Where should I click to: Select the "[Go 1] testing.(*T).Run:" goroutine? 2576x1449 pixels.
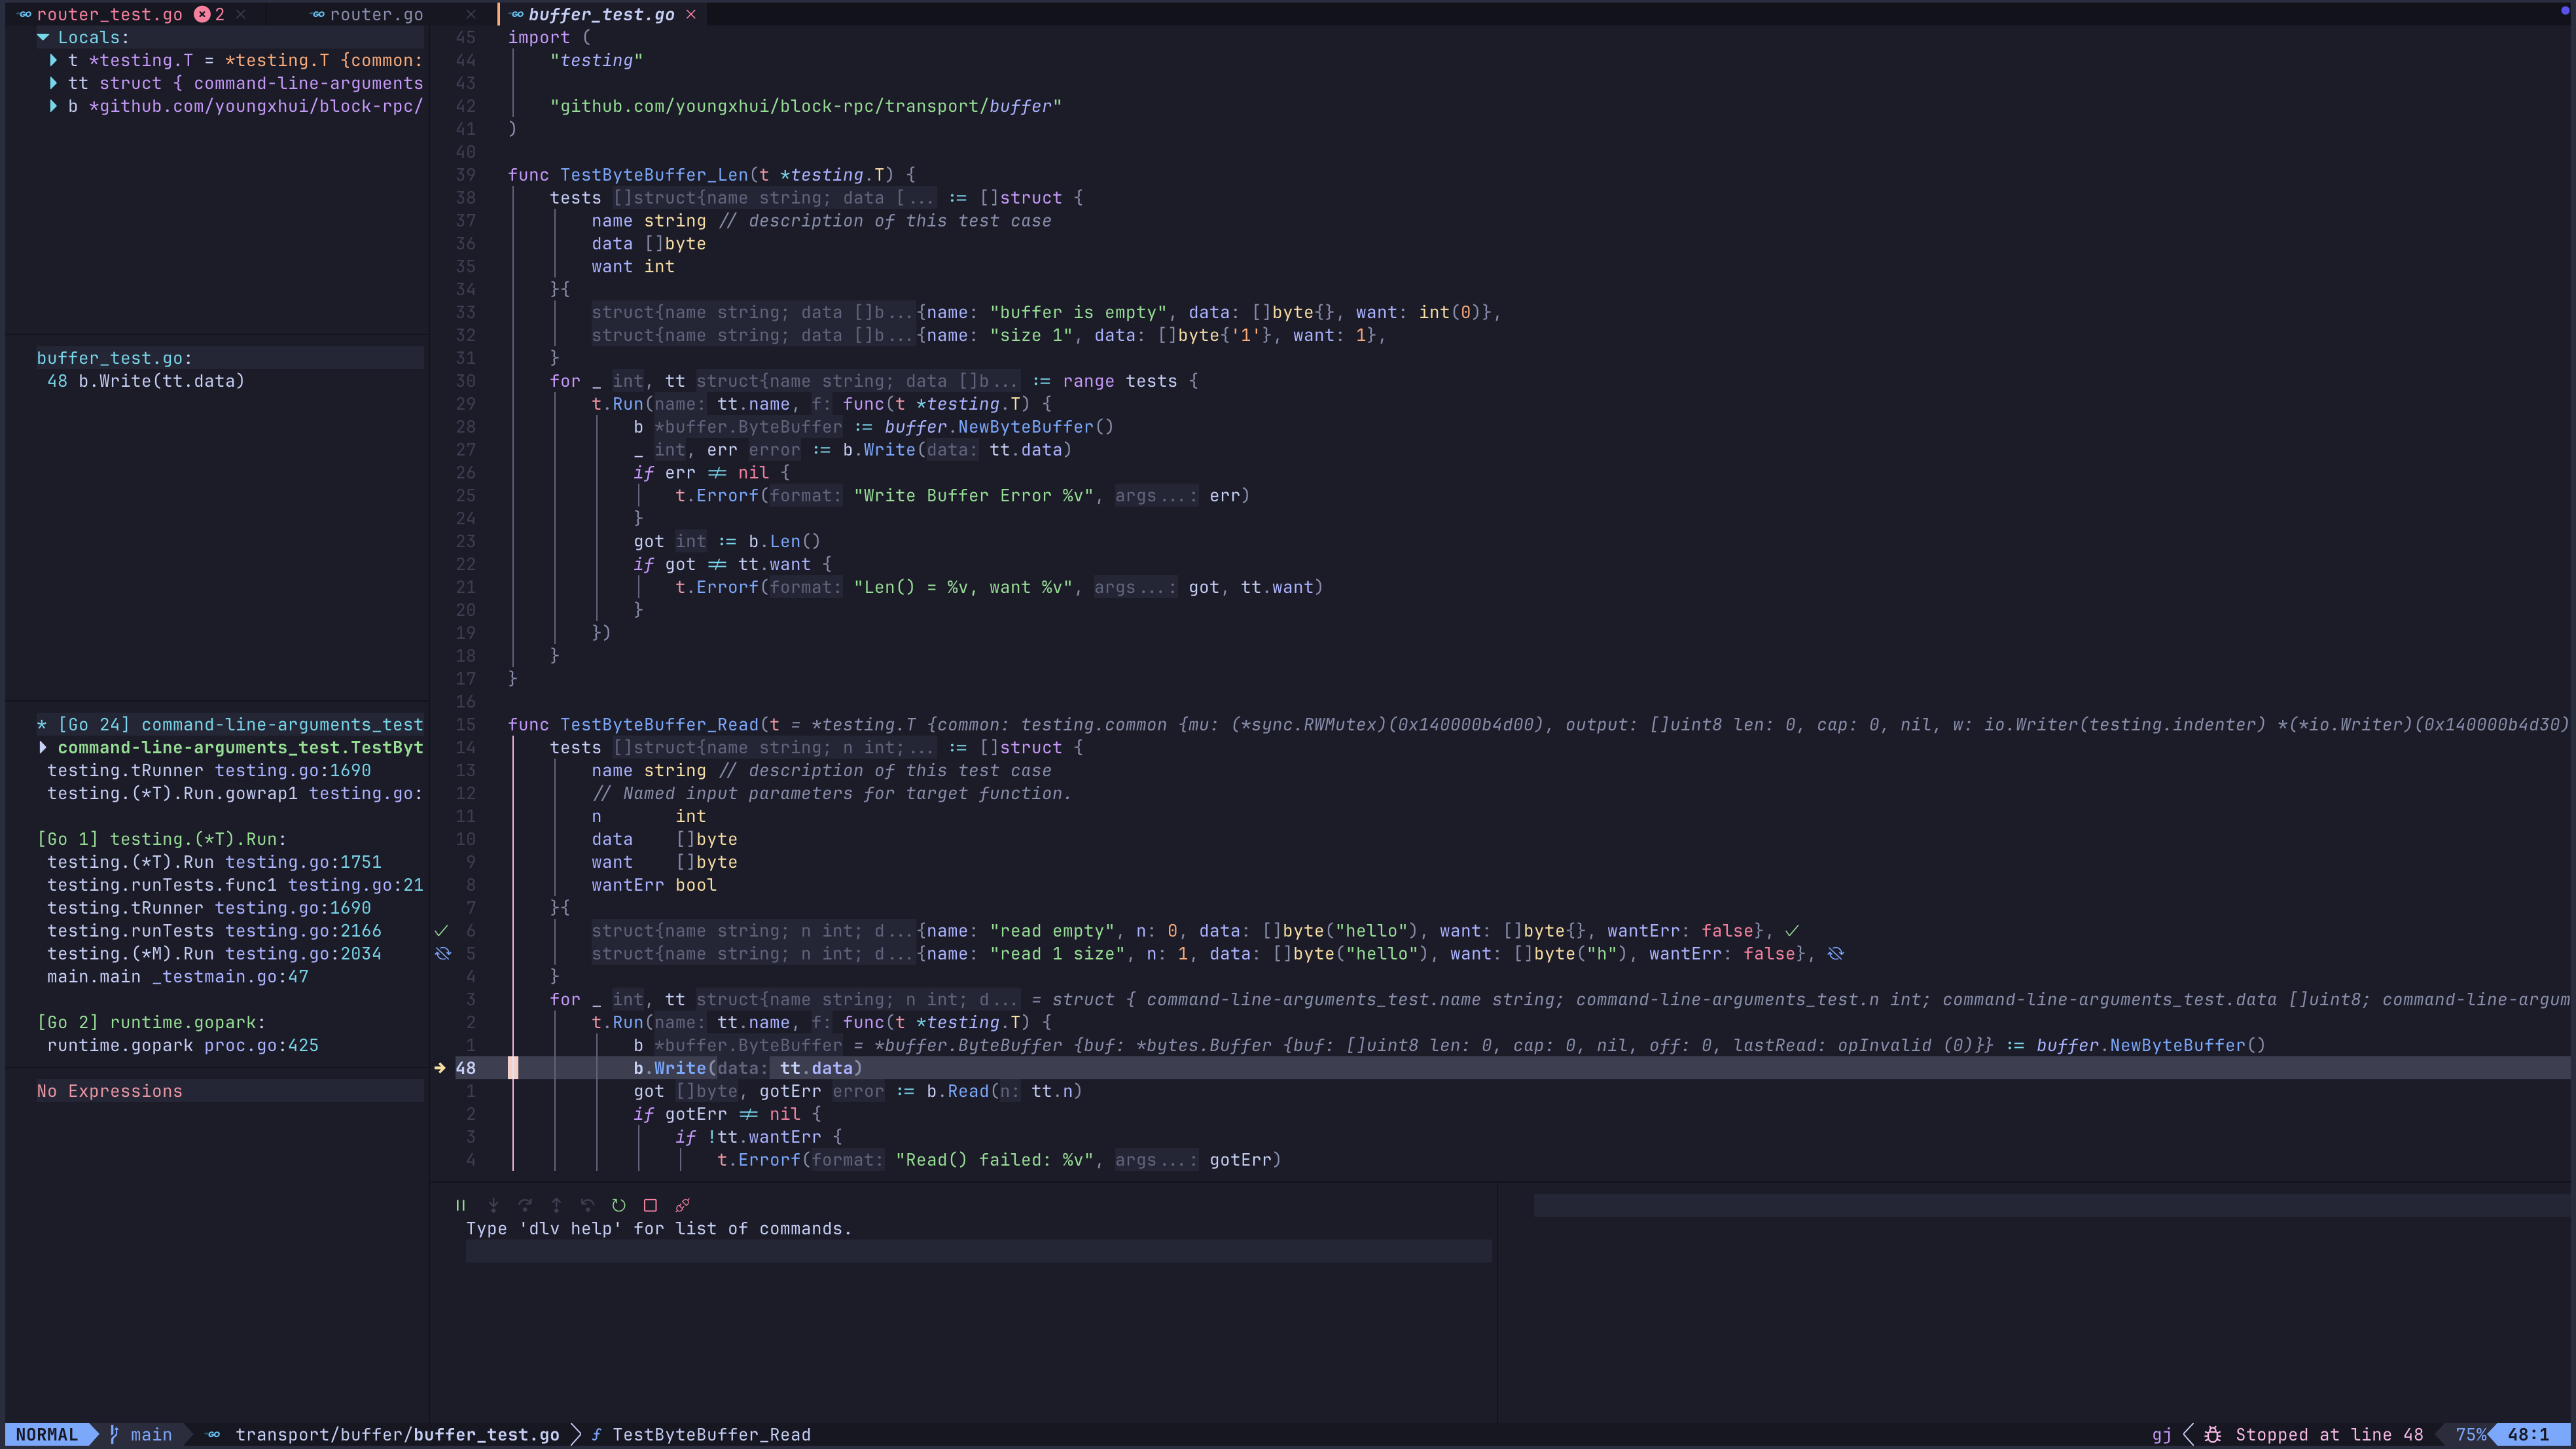(x=162, y=839)
